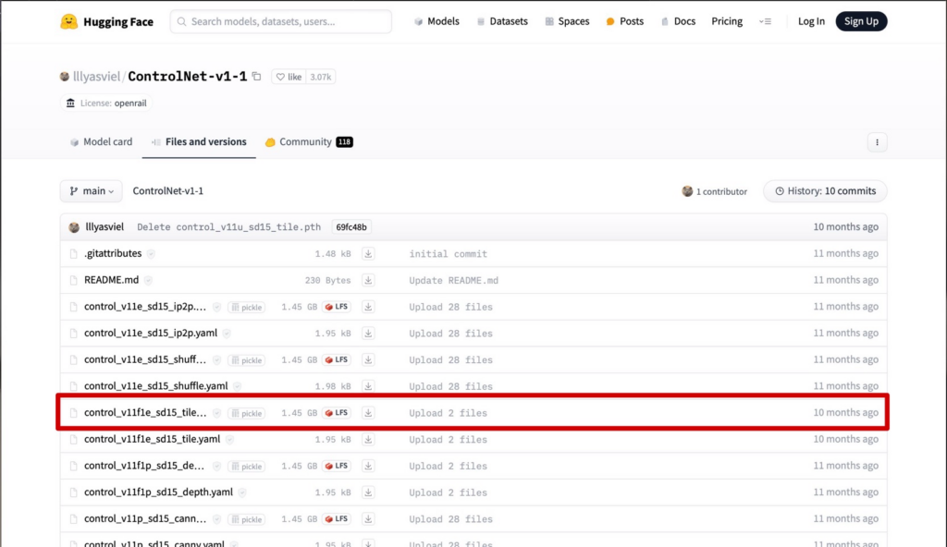This screenshot has width=947, height=547.
Task: Open the .gitattributes file
Action: pyautogui.click(x=113, y=253)
